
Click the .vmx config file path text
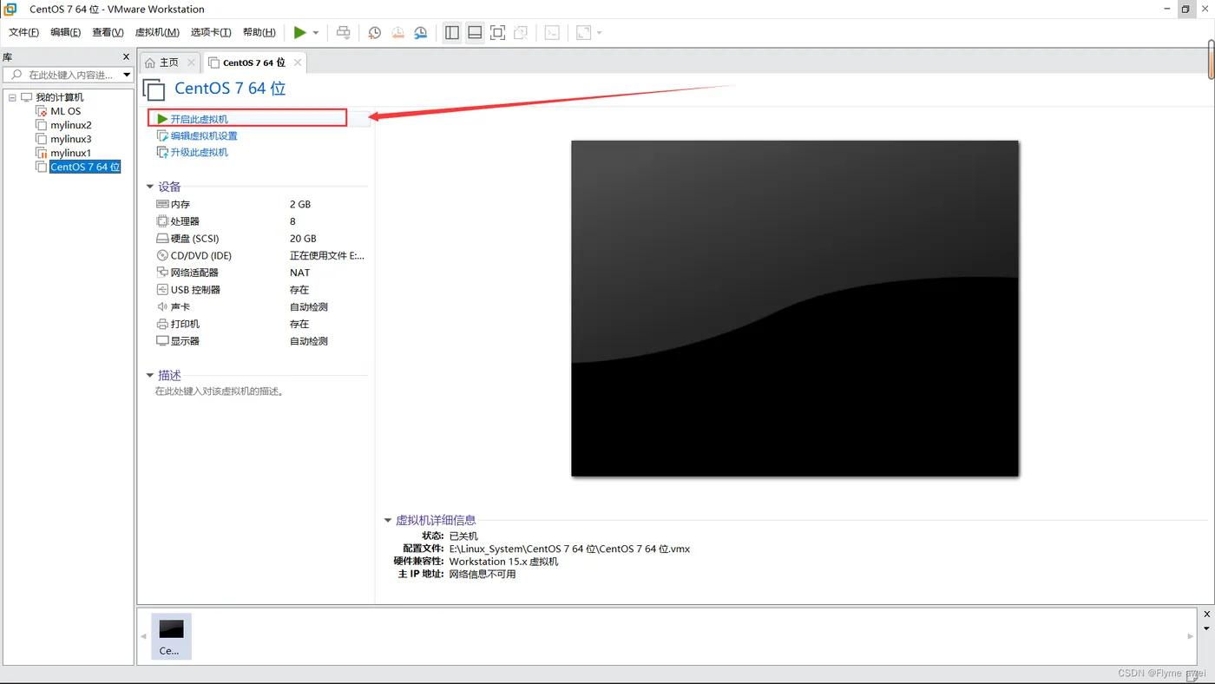569,549
